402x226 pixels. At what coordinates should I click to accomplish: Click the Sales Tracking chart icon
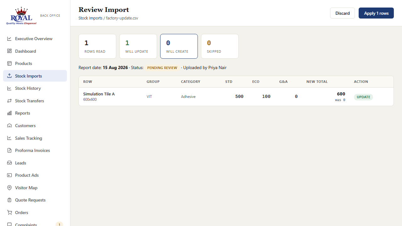9,138
